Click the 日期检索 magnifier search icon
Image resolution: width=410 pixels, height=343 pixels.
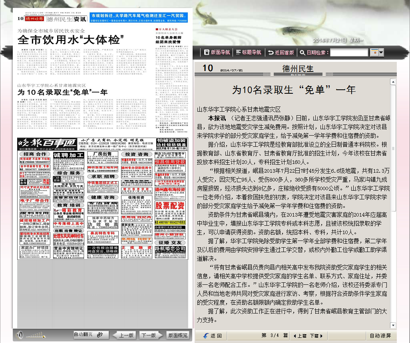303,52
